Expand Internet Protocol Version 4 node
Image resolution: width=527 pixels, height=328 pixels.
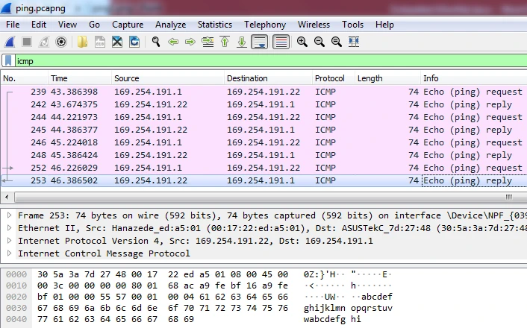click(10, 241)
